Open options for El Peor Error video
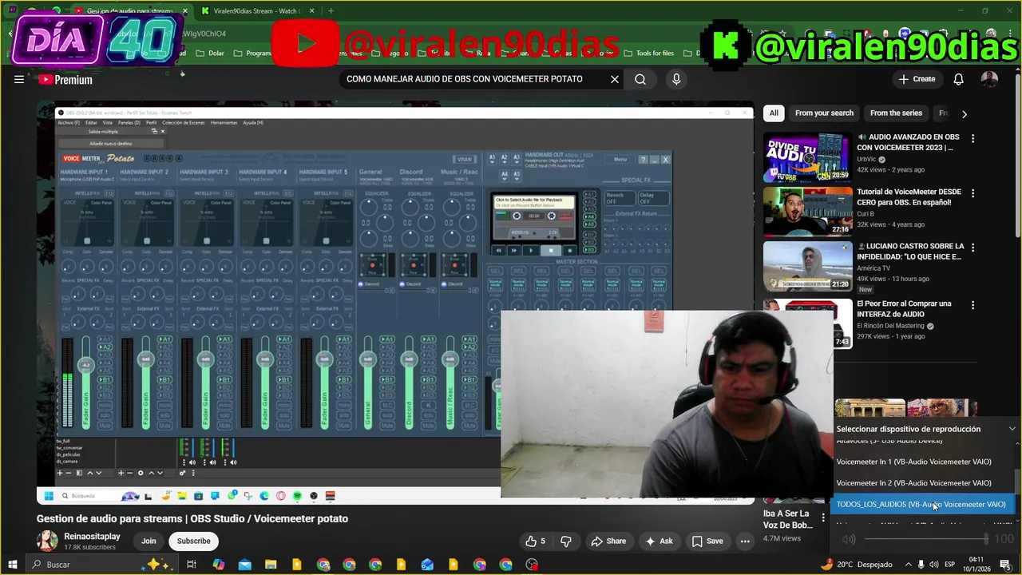The width and height of the screenshot is (1022, 575). 972,305
